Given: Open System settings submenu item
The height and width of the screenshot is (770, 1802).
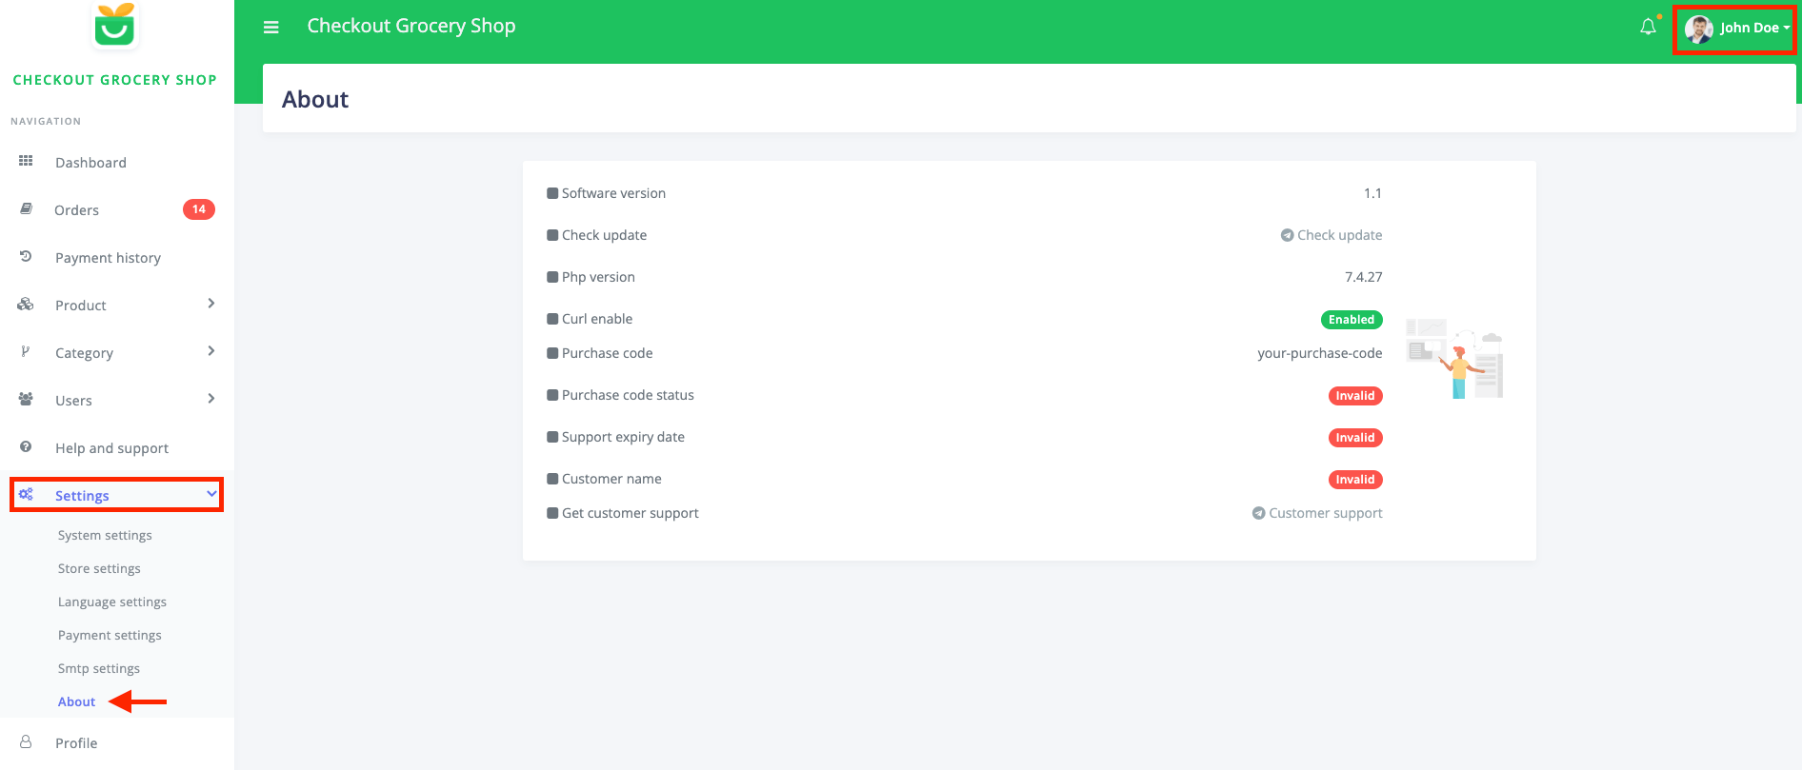Looking at the screenshot, I should [x=105, y=535].
